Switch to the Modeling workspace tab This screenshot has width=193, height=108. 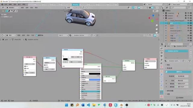click(39, 5)
